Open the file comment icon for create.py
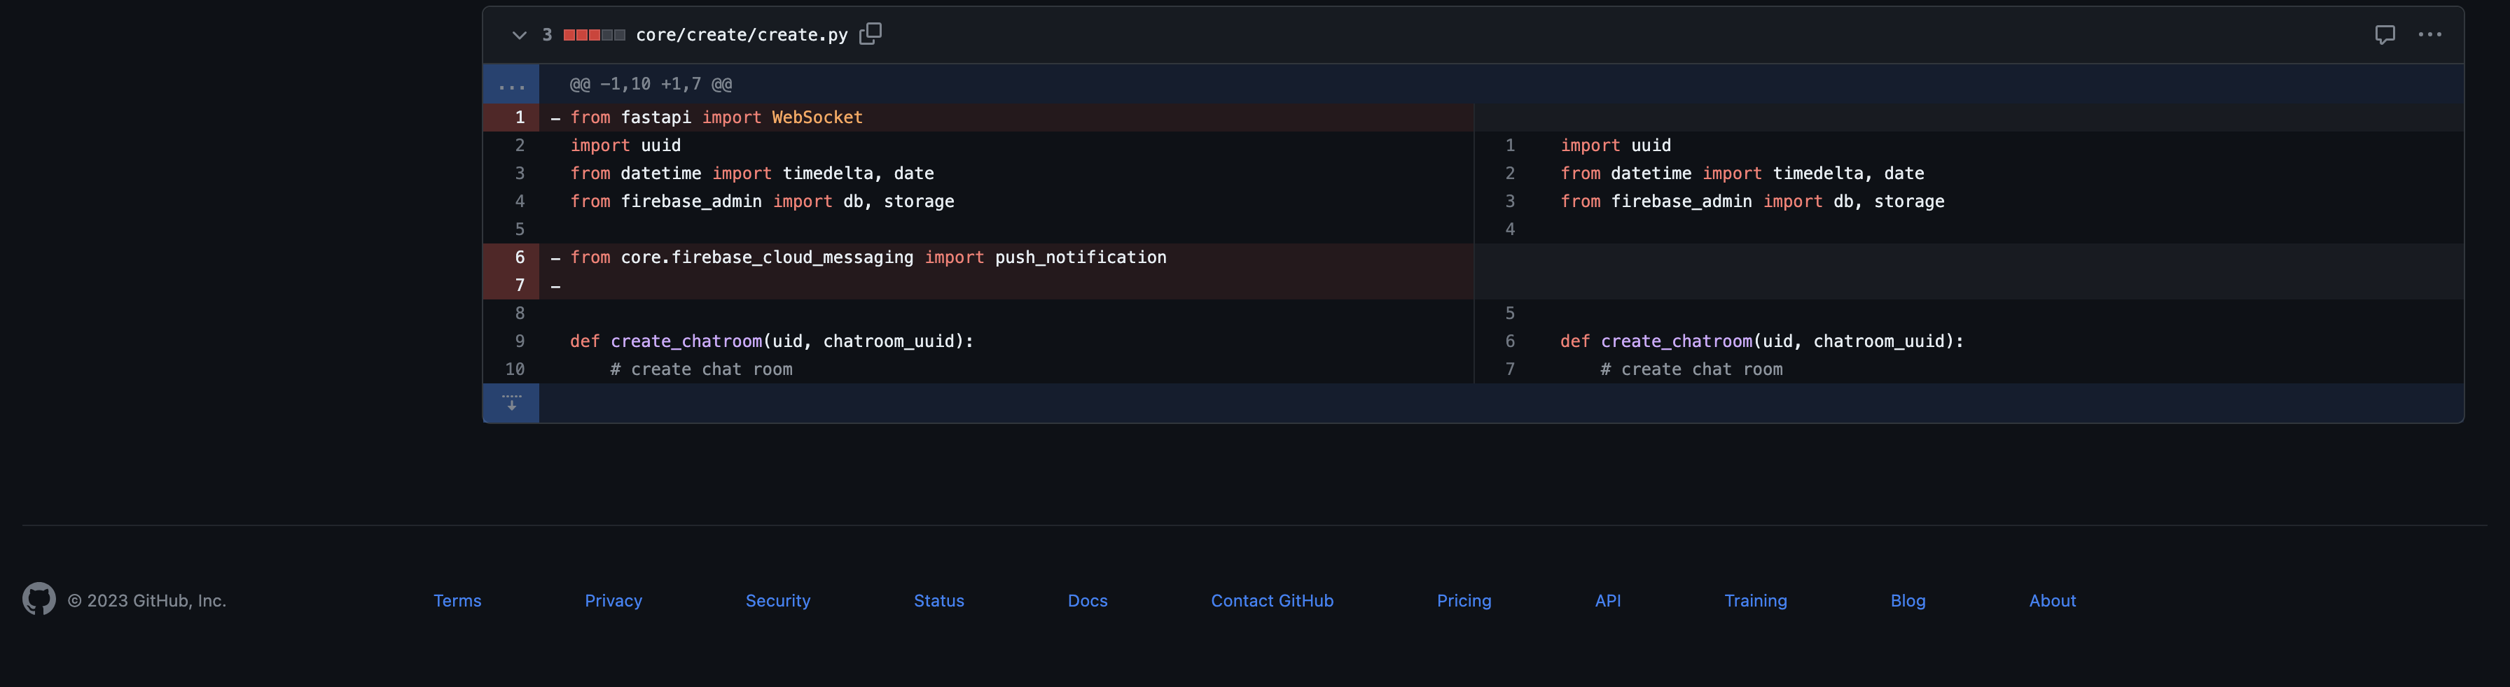The height and width of the screenshot is (687, 2510). tap(2385, 35)
